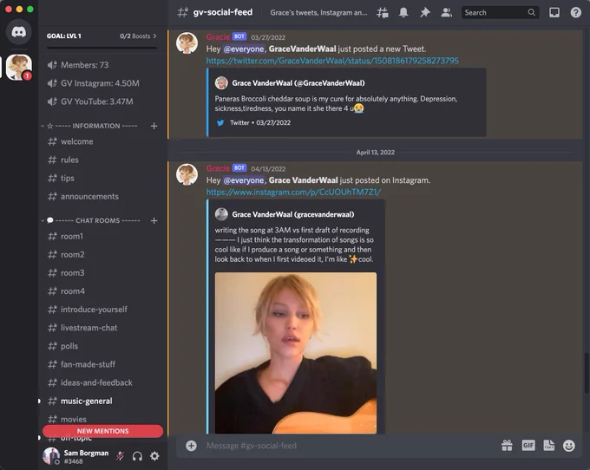Switch to room2 channel
The image size is (590, 470).
(102, 255)
